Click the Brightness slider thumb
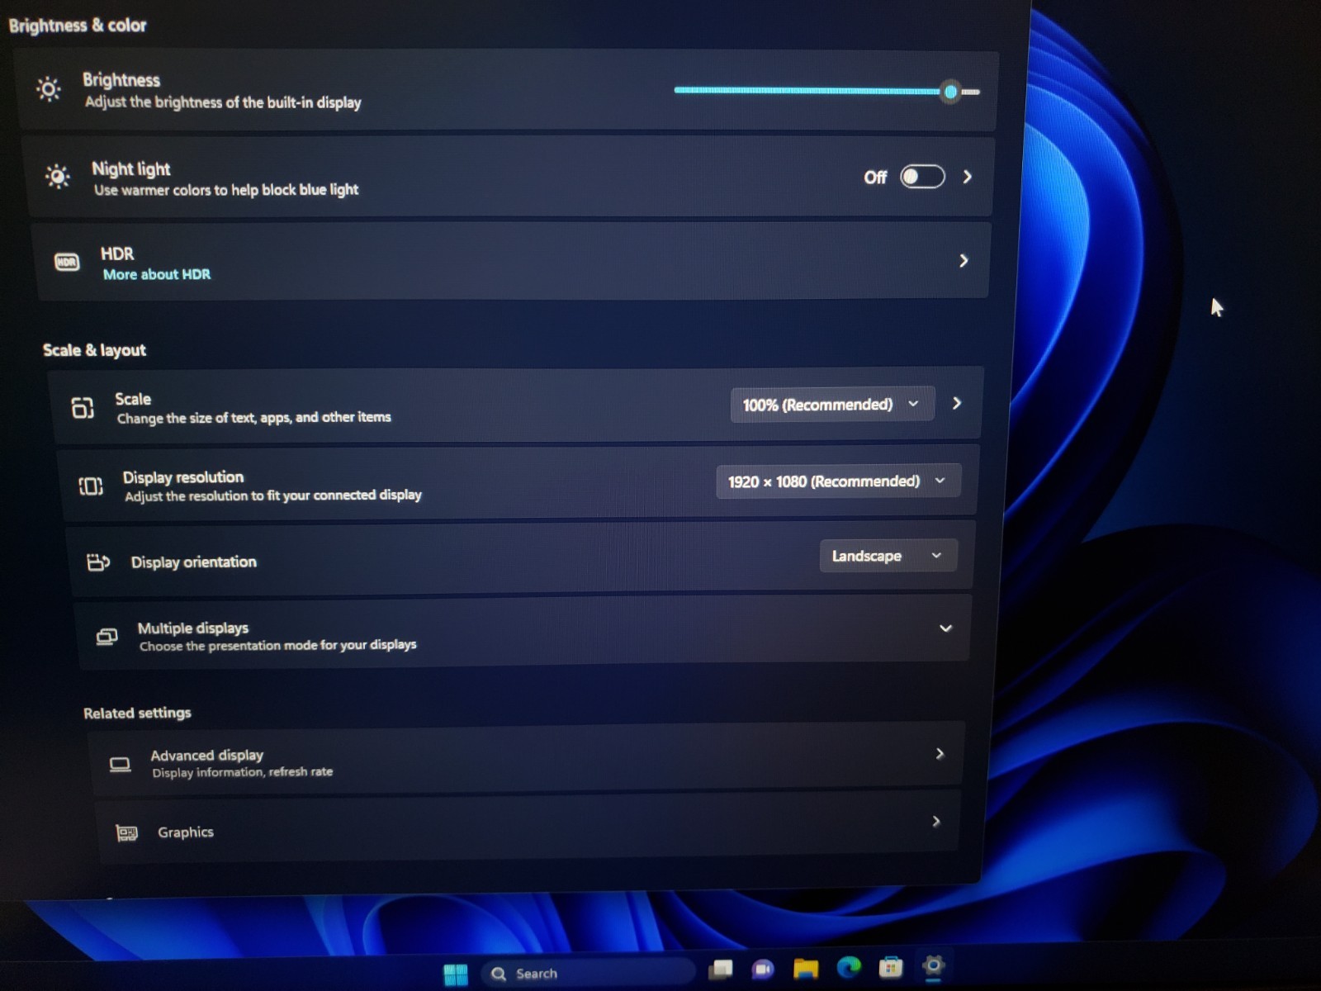Screen dimensions: 1321x991 [950, 92]
